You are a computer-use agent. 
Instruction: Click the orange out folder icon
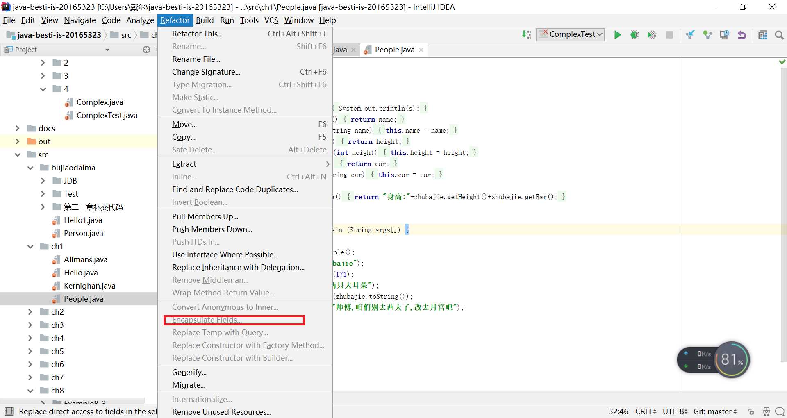coord(32,141)
